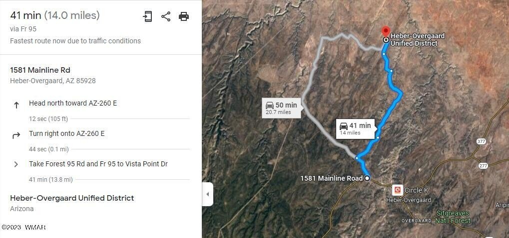The width and height of the screenshot is (509, 238).
Task: Collapse the directions side panel
Action: click(x=208, y=194)
